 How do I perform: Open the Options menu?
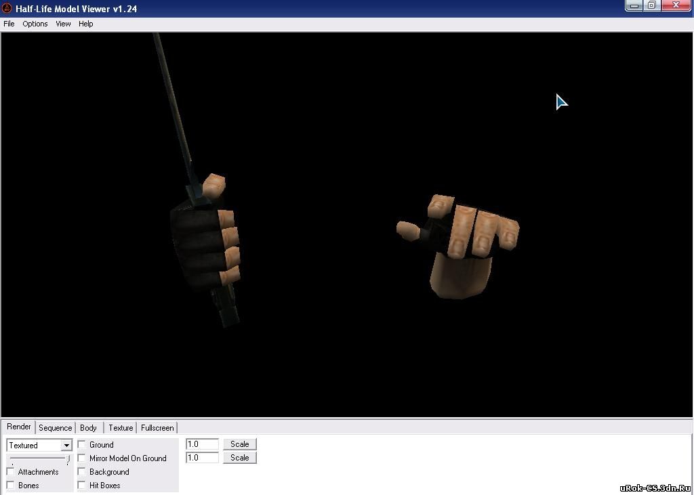[35, 24]
